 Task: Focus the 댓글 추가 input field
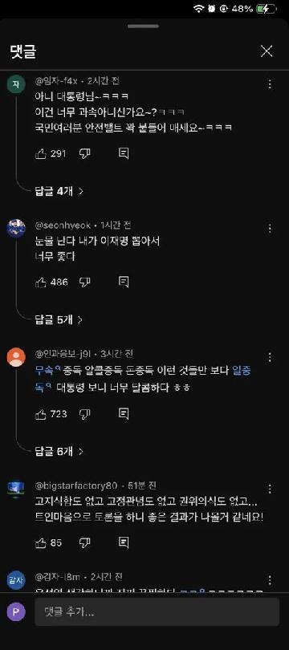click(157, 611)
